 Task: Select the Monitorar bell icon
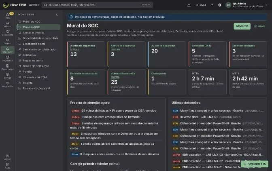coord(7,50)
